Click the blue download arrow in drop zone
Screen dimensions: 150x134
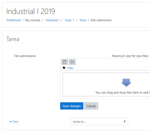click(x=126, y=83)
